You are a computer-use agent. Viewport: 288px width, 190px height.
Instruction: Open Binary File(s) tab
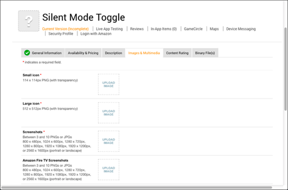pyautogui.click(x=205, y=53)
